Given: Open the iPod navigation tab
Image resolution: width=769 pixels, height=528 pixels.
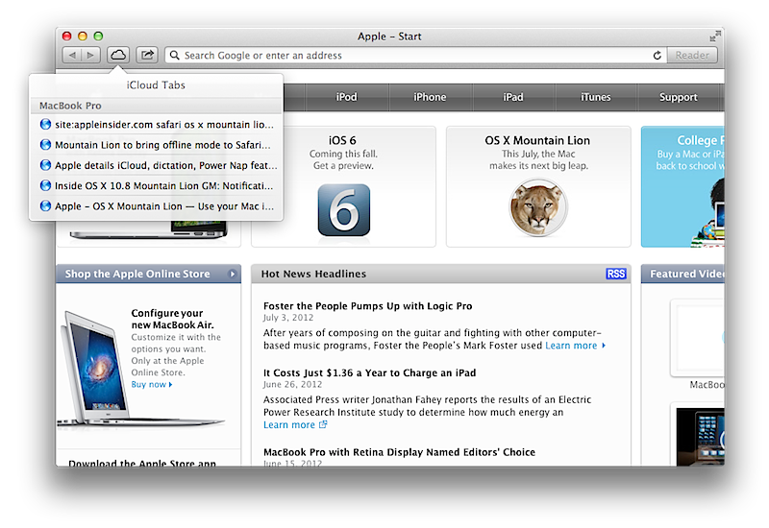Looking at the screenshot, I should (x=346, y=97).
